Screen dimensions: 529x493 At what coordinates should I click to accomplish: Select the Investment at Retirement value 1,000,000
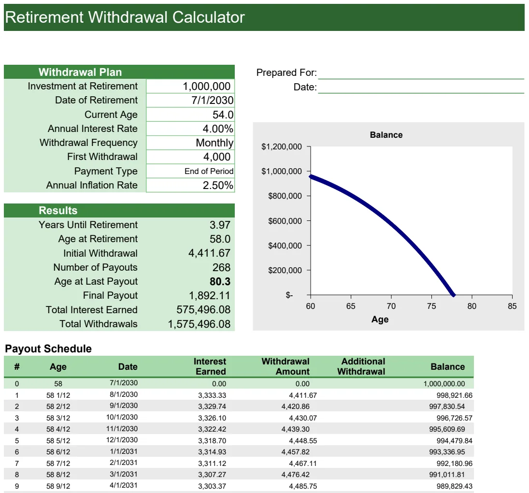(x=190, y=86)
